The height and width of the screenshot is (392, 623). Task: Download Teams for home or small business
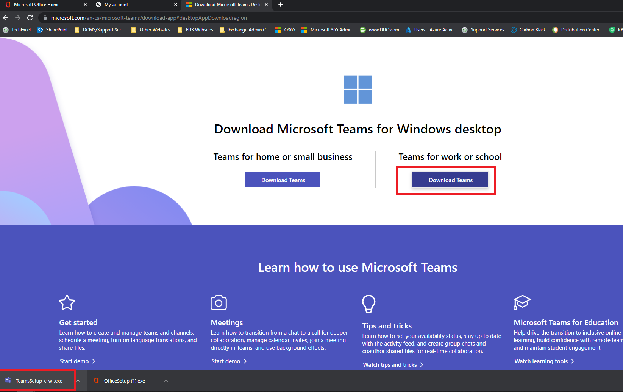coord(283,180)
